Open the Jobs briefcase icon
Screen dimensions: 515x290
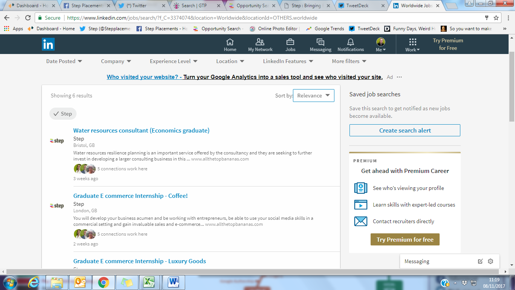click(290, 42)
